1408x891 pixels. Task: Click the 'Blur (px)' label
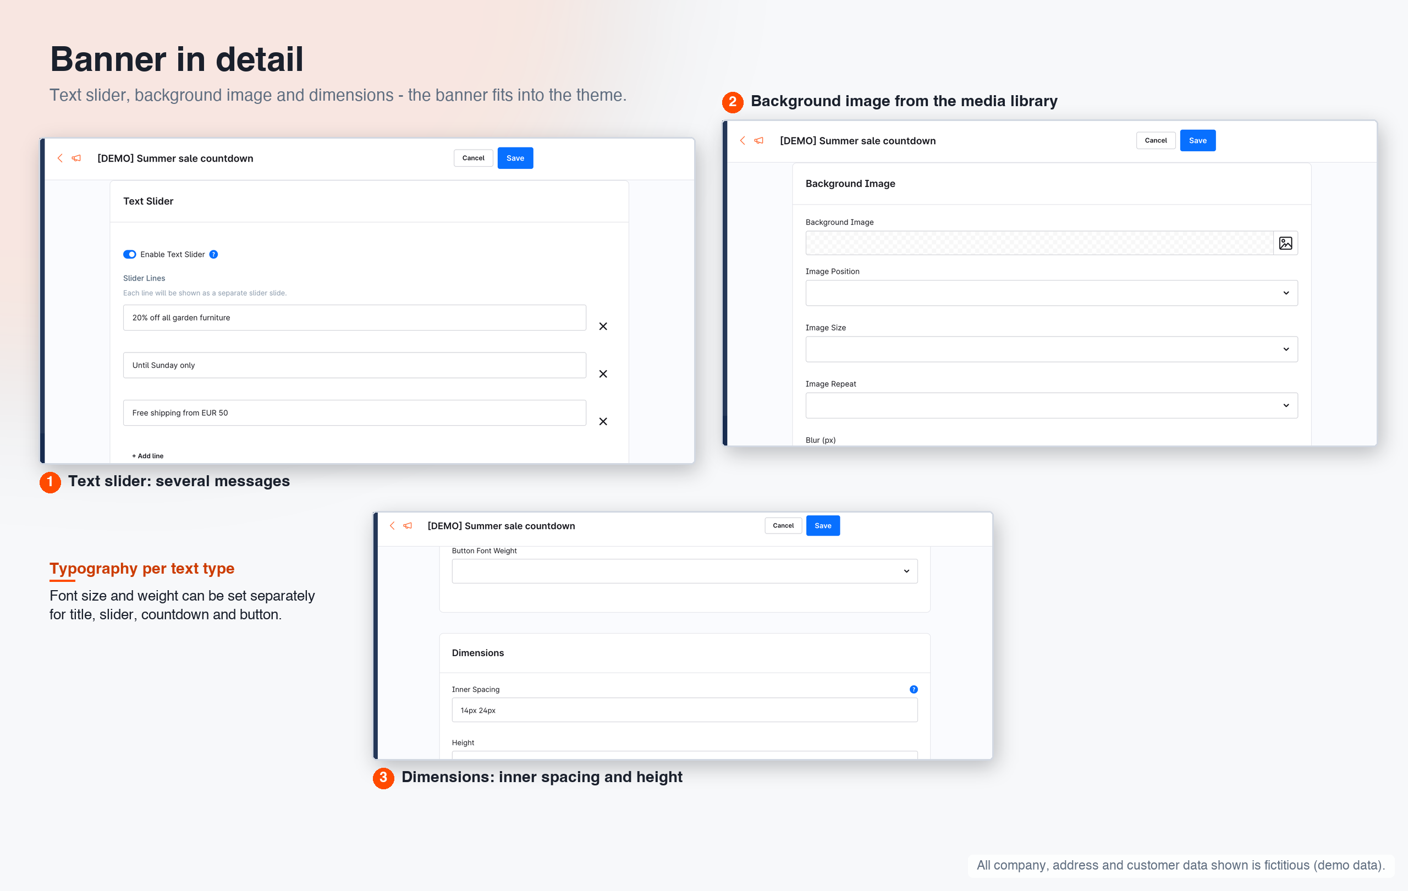[x=821, y=440]
